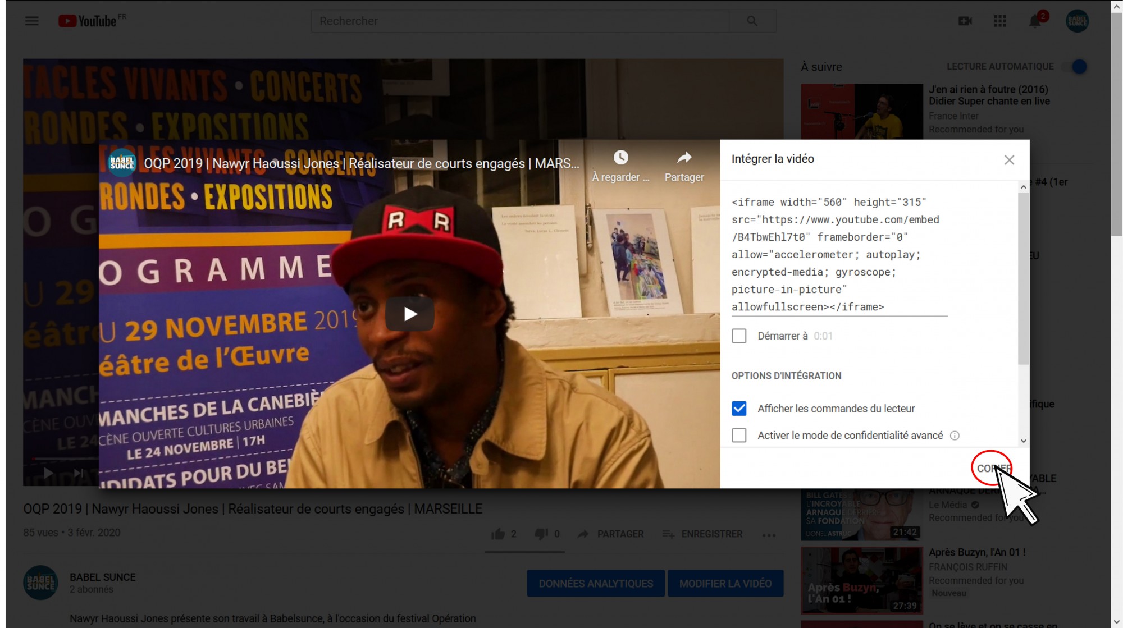The image size is (1123, 628).
Task: Click the like thumbs-up icon
Action: [498, 534]
